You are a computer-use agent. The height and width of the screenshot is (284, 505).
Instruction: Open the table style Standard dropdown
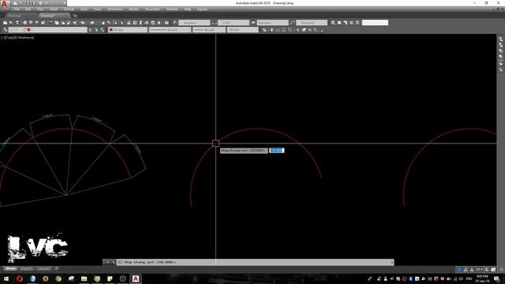pyautogui.click(x=272, y=23)
